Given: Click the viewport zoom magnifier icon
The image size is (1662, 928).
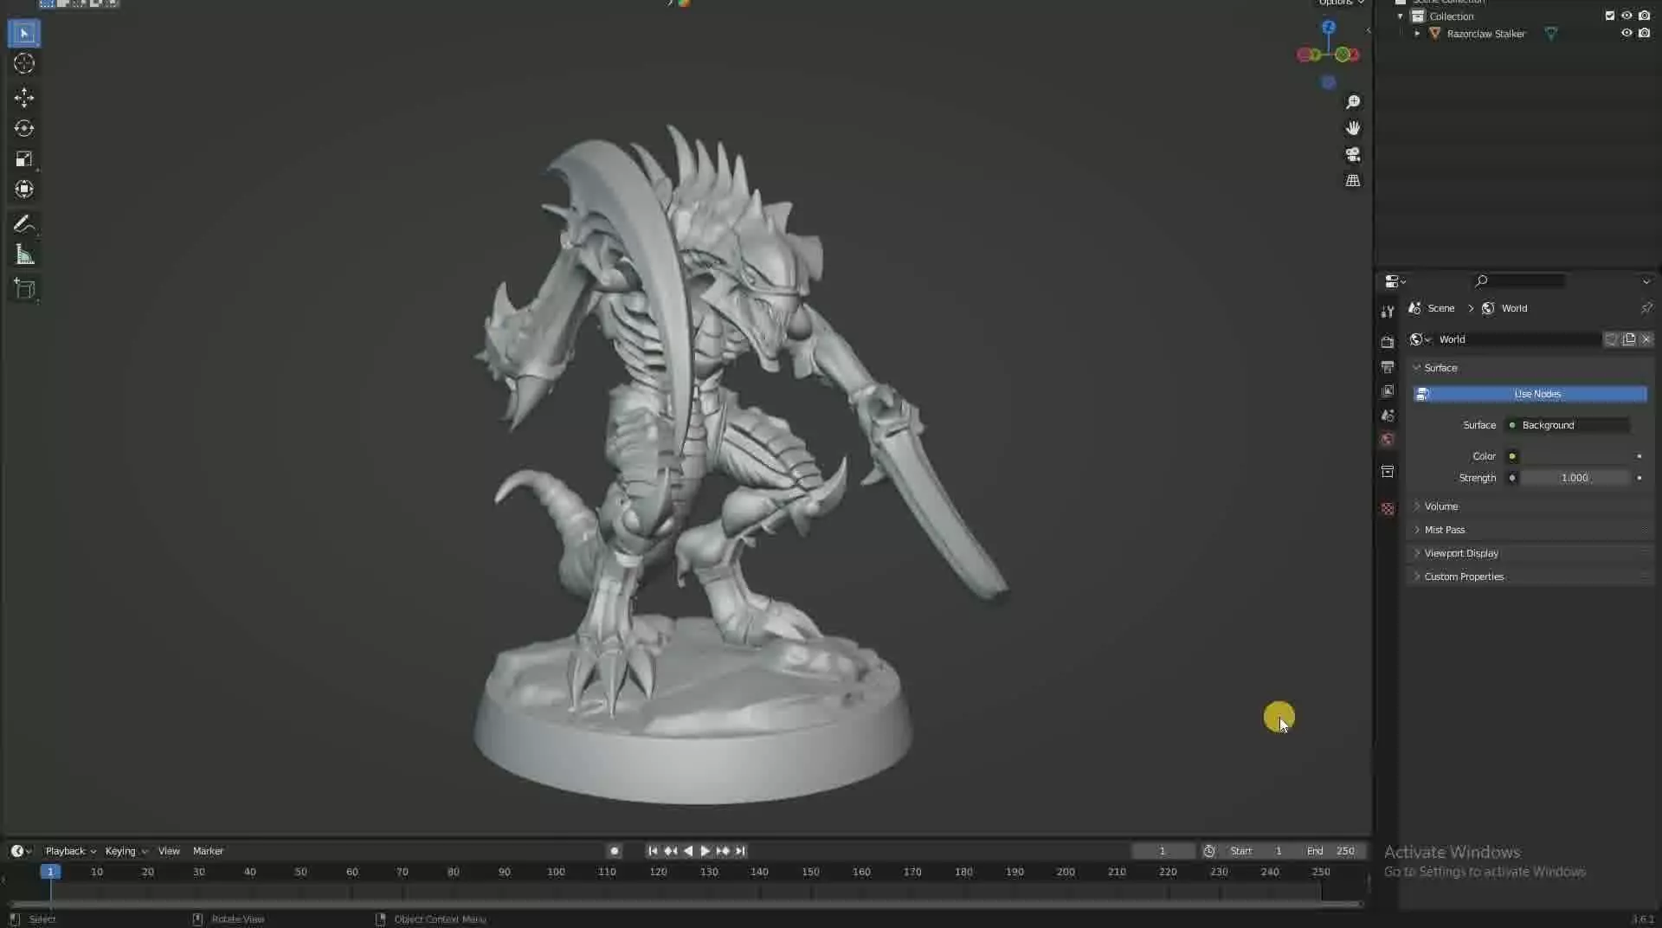Looking at the screenshot, I should 1353,102.
